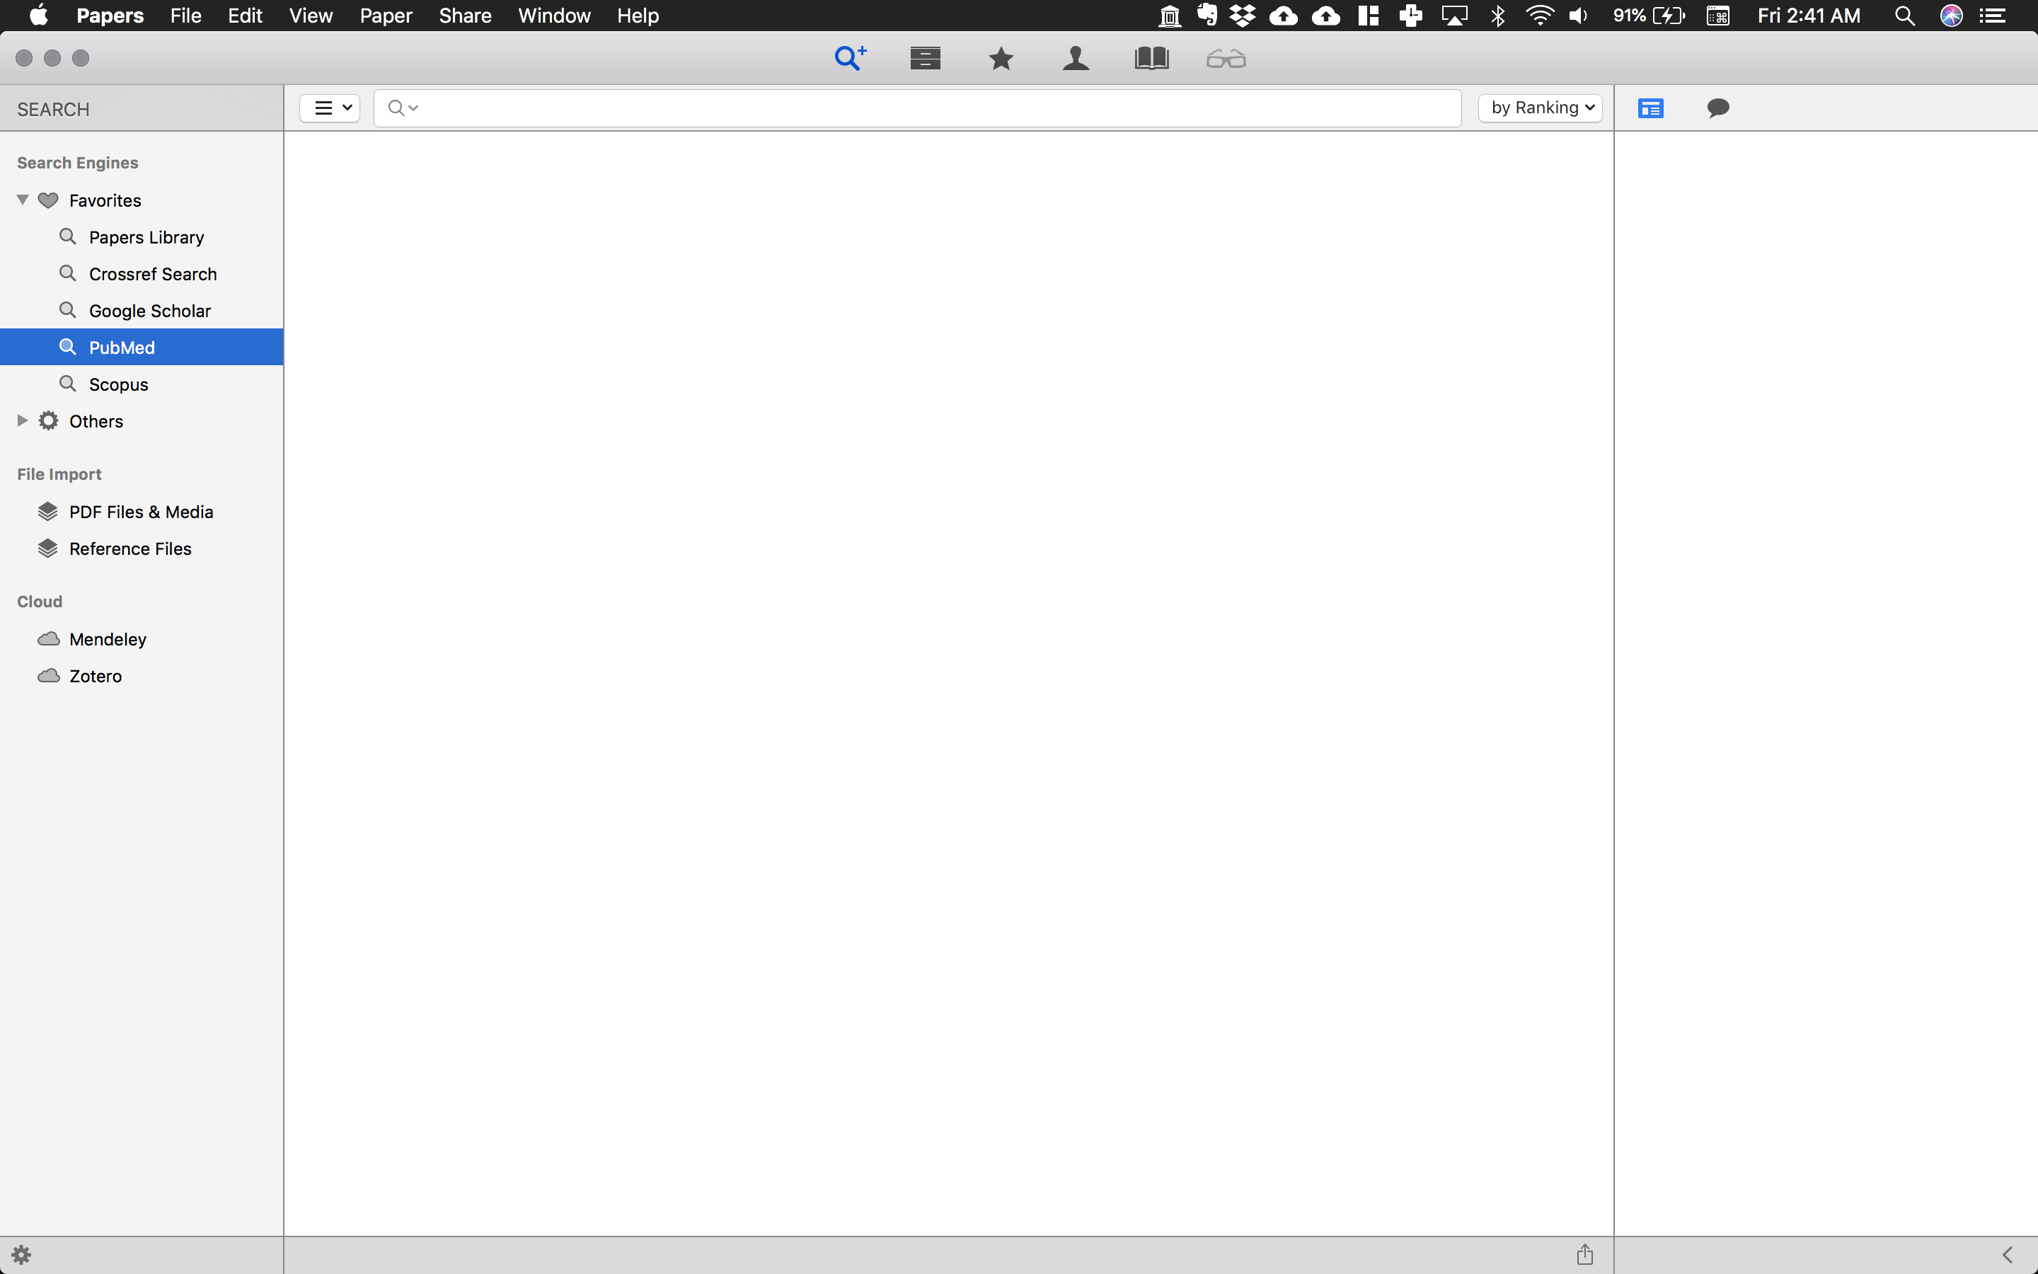
Task: Select the PubMed search engine
Action: point(142,347)
